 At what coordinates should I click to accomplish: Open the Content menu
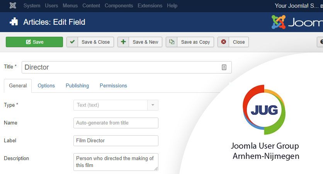pyautogui.click(x=91, y=5)
